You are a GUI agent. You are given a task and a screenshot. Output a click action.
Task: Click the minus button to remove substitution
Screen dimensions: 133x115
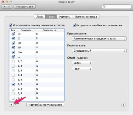pos(16,105)
